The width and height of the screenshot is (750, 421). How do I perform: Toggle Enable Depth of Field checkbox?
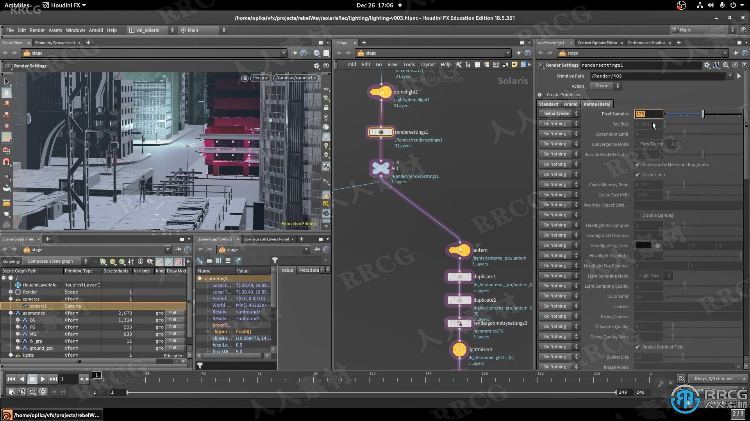point(637,347)
